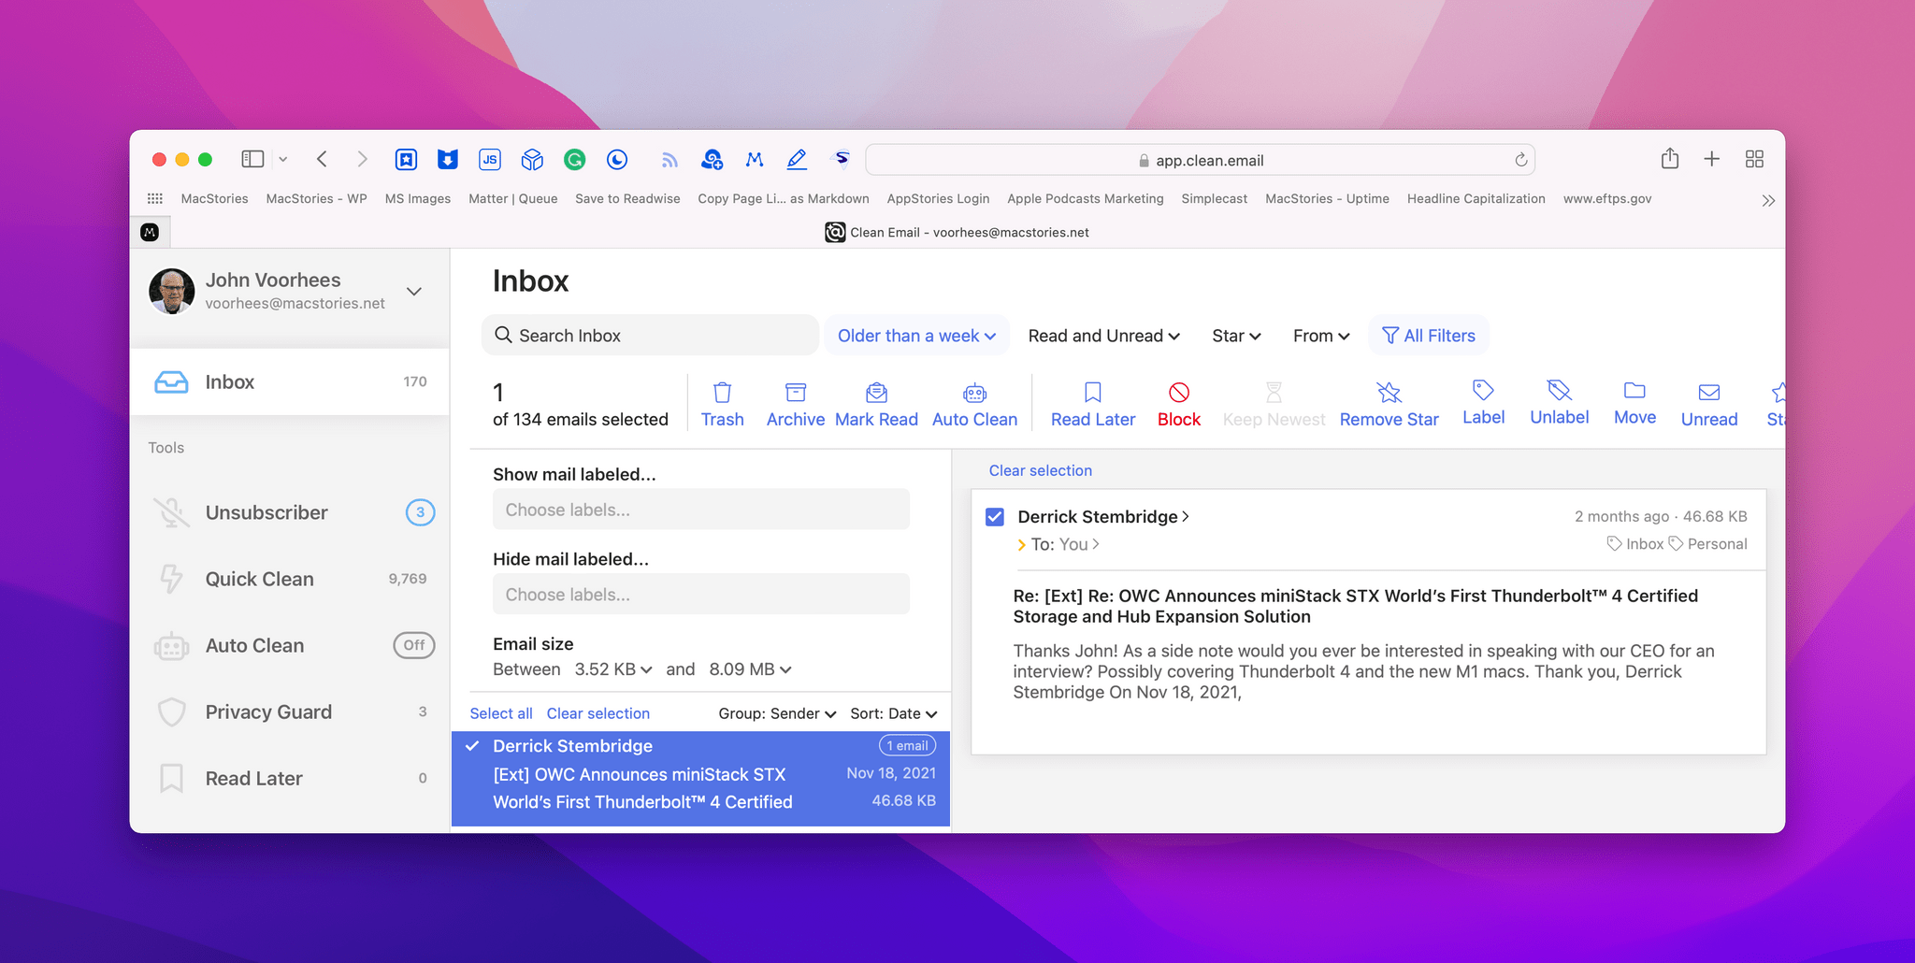Change maximum email size 8.09 MB

pos(750,669)
